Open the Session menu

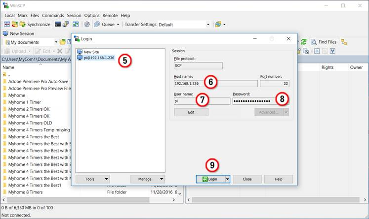[x=74, y=15]
